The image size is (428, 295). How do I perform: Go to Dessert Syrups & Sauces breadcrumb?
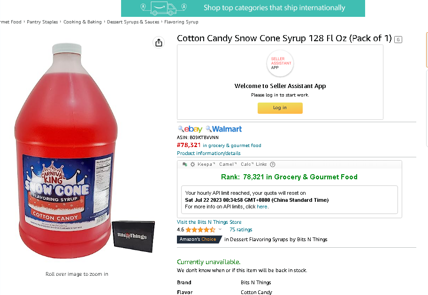pos(133,22)
